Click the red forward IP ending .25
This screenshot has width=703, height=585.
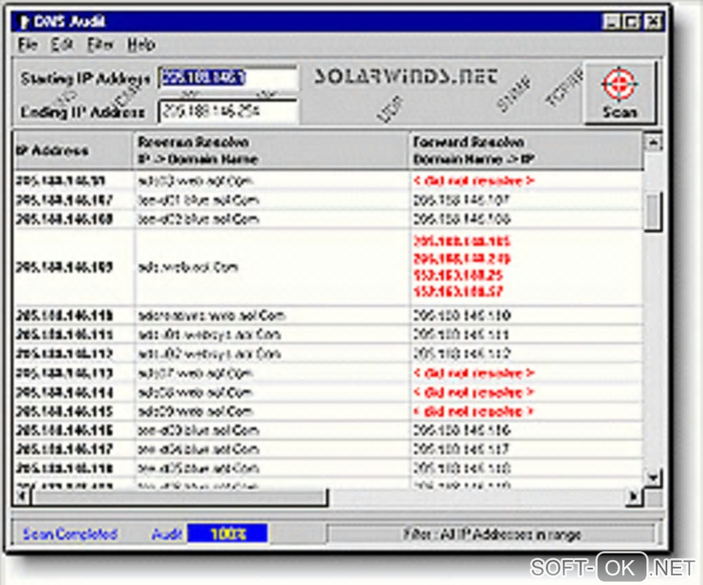pos(458,275)
